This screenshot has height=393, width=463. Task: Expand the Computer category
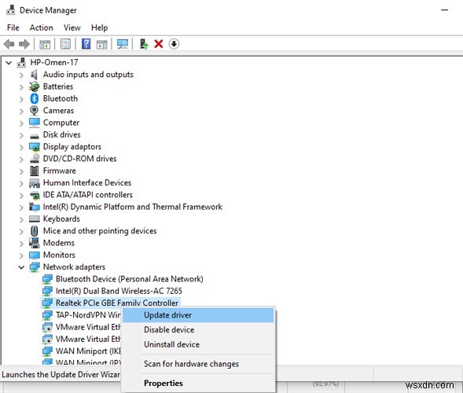click(21, 123)
